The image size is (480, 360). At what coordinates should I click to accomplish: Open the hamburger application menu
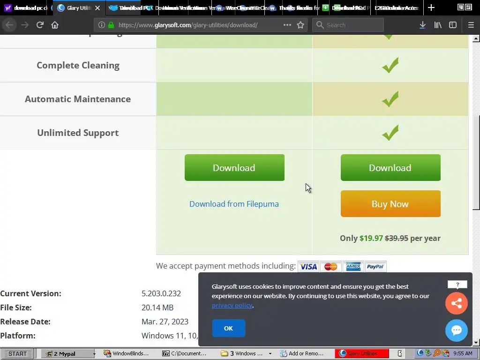click(471, 25)
